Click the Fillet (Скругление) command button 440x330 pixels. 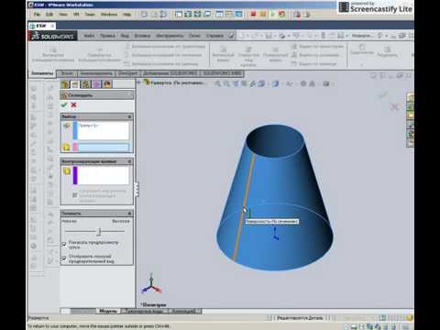coord(362,49)
